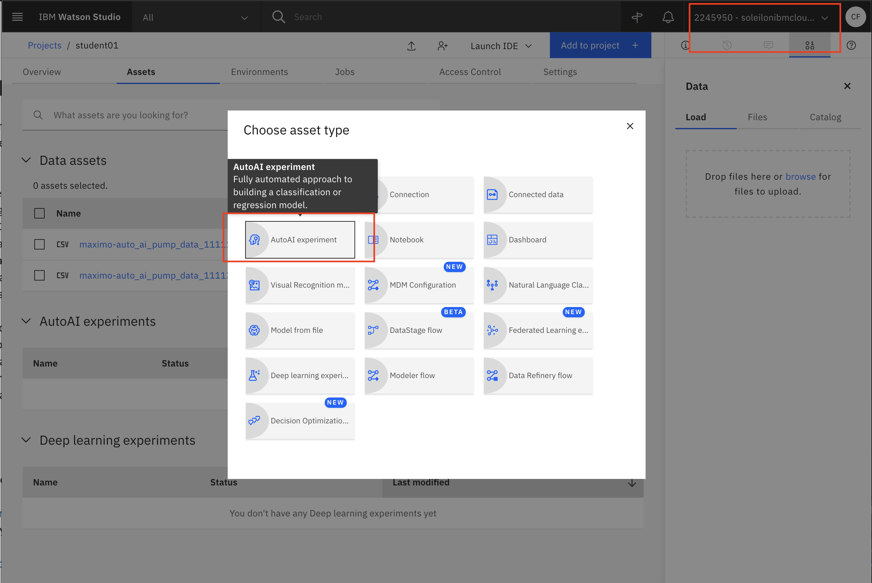Open the first maximo-auto_ai_pump_data CSV link
872x583 pixels.
tap(153, 244)
